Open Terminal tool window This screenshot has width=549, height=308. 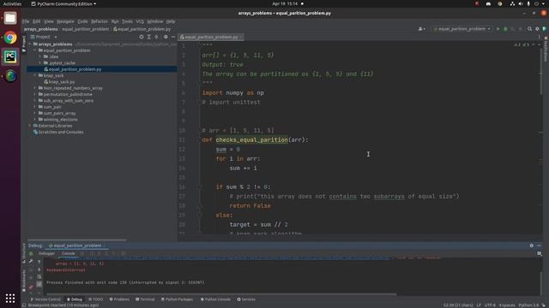[x=145, y=299]
